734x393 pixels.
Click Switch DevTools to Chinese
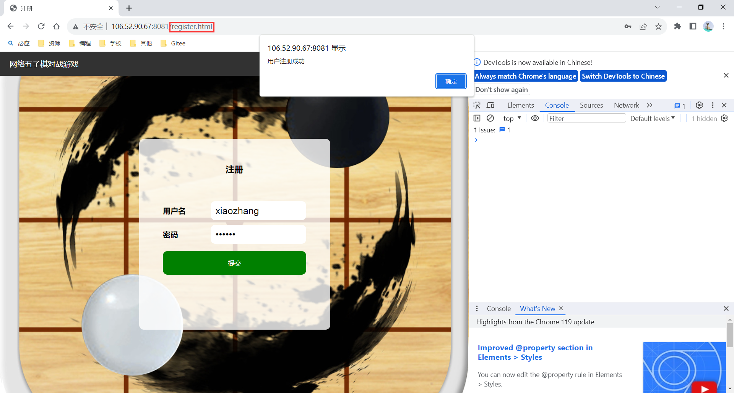point(623,76)
